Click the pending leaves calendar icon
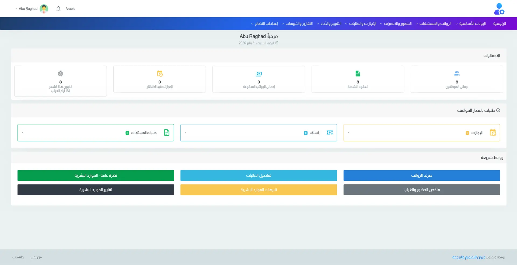Image resolution: width=517 pixels, height=265 pixels. tap(160, 74)
